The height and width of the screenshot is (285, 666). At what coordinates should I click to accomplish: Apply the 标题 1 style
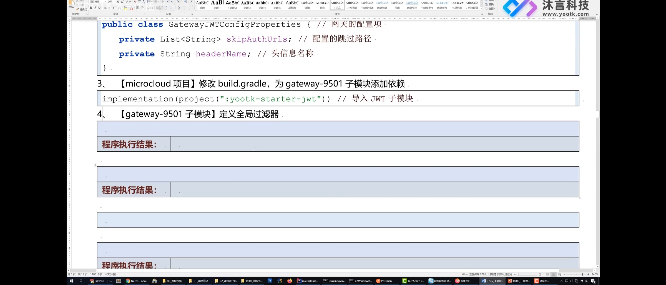217,5
